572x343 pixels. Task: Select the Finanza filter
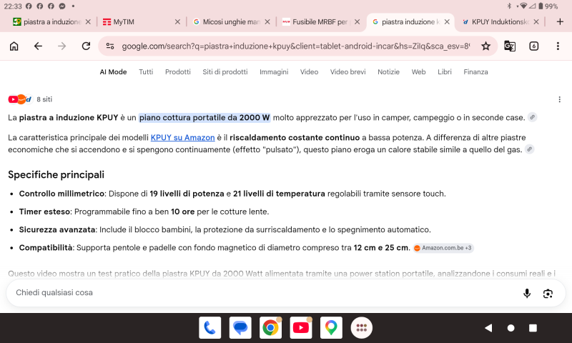pyautogui.click(x=475, y=72)
